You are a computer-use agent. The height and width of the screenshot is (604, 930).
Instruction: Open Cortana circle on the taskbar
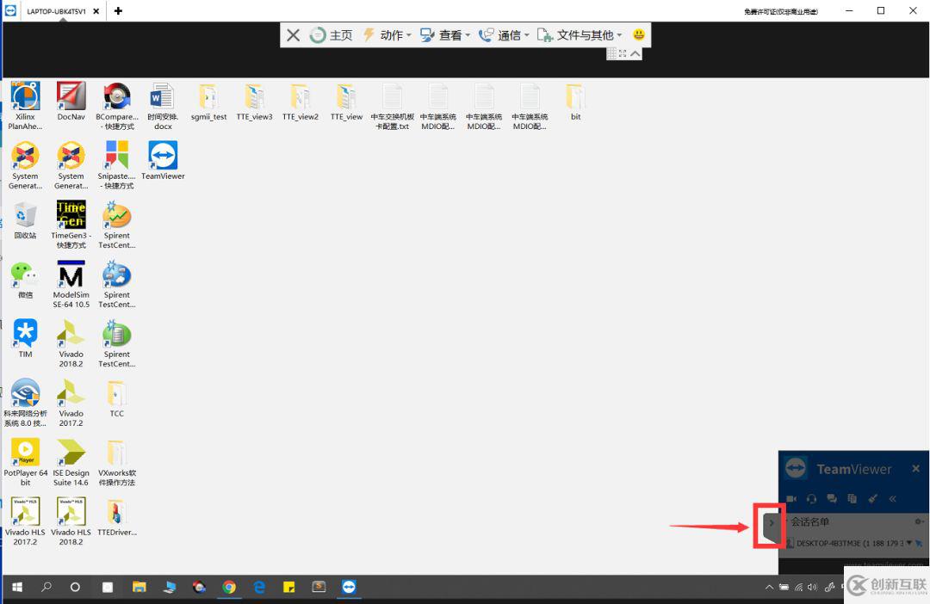tap(75, 587)
